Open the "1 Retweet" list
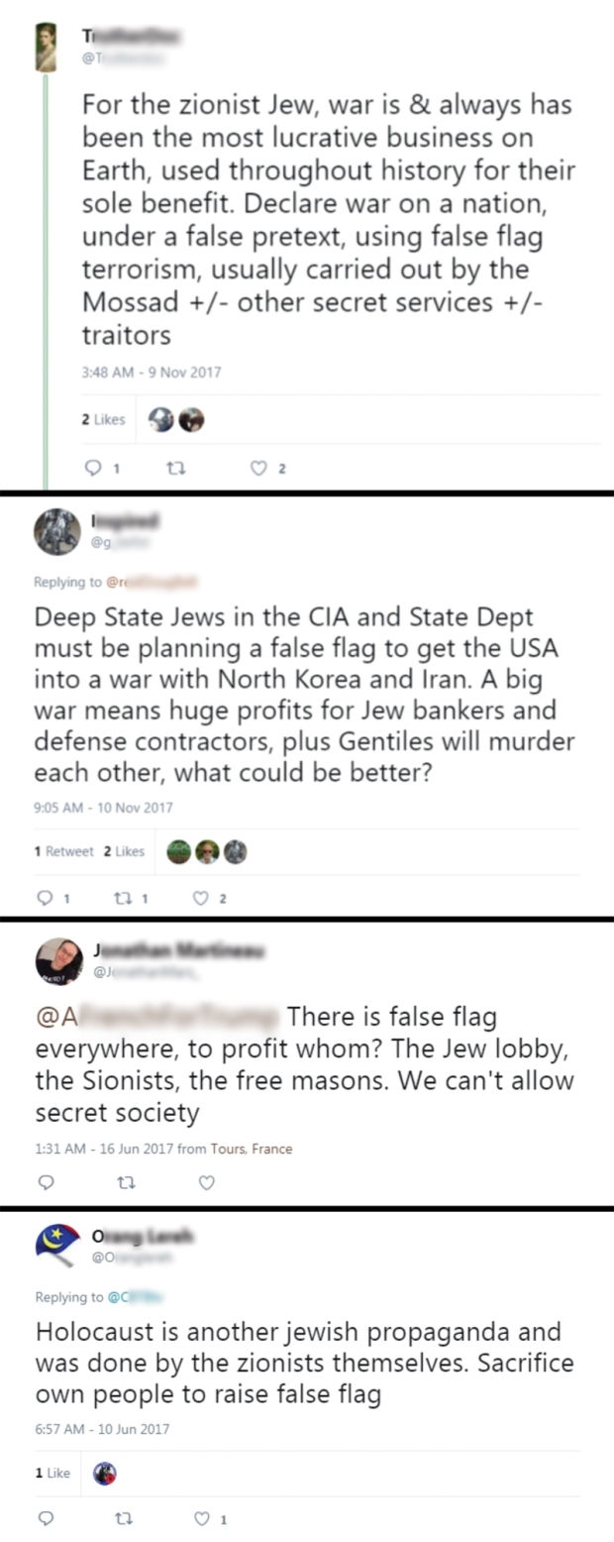 (x=64, y=851)
